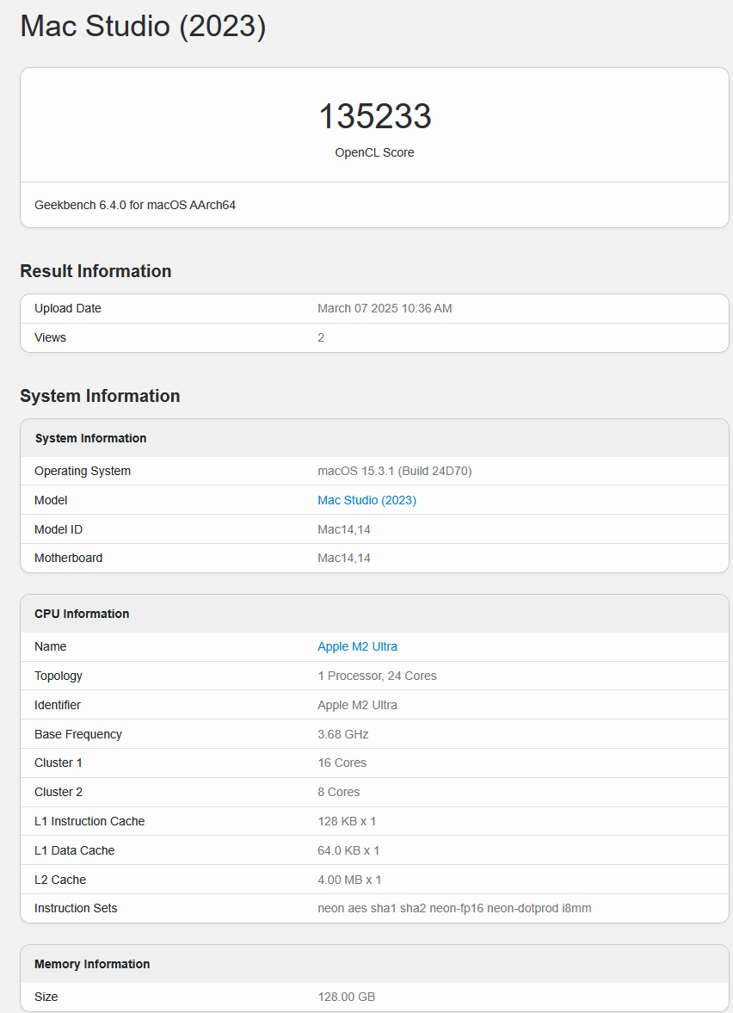Click the Motherboard row
Screen dimensions: 733x1013
pyautogui.click(x=374, y=559)
